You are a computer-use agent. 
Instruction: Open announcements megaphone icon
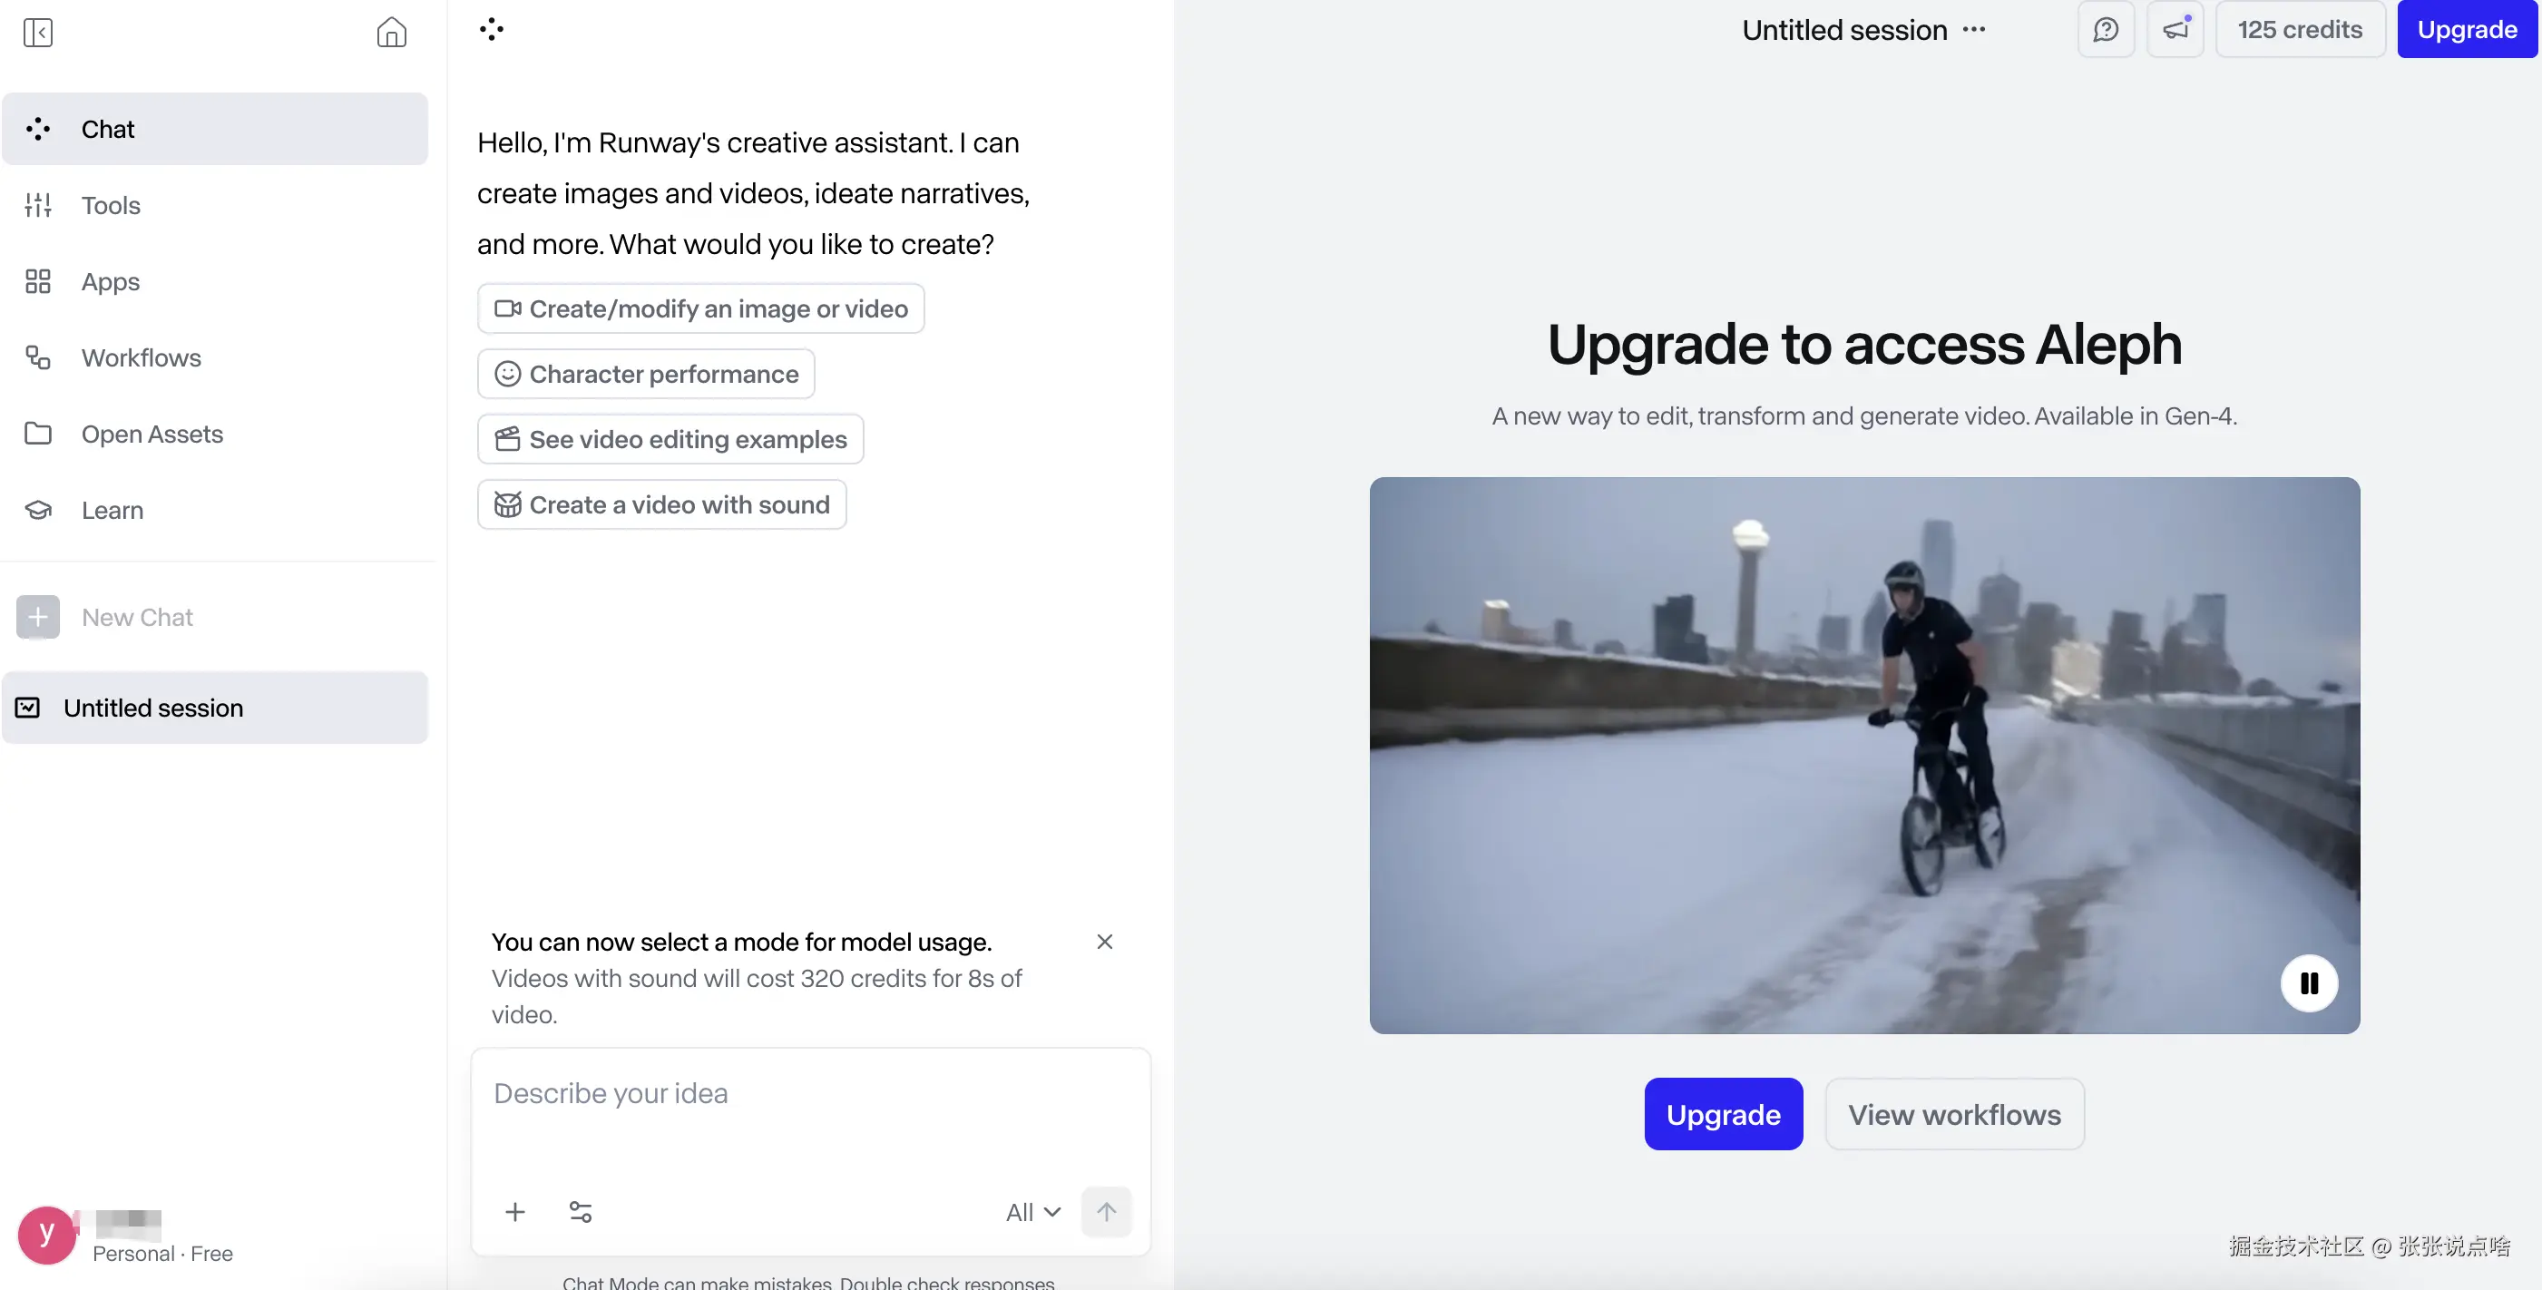(x=2175, y=30)
